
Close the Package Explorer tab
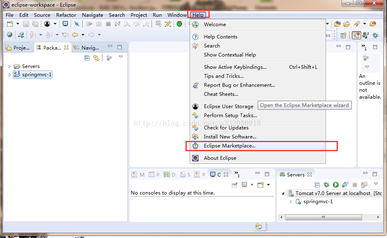coord(66,48)
